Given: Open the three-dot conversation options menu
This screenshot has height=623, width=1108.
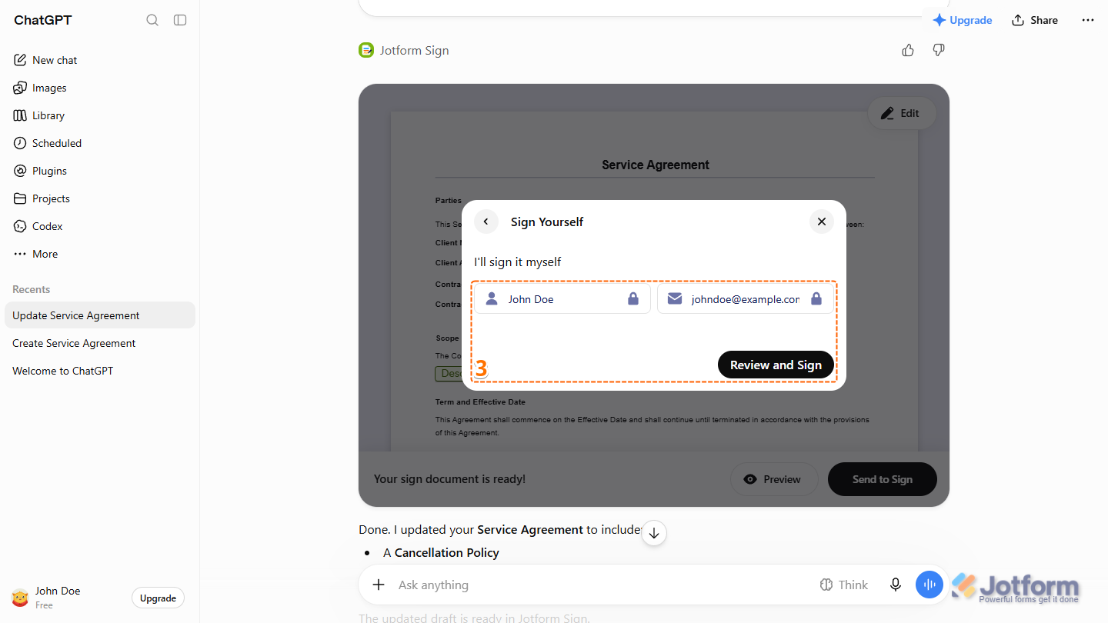Looking at the screenshot, I should pyautogui.click(x=1088, y=20).
